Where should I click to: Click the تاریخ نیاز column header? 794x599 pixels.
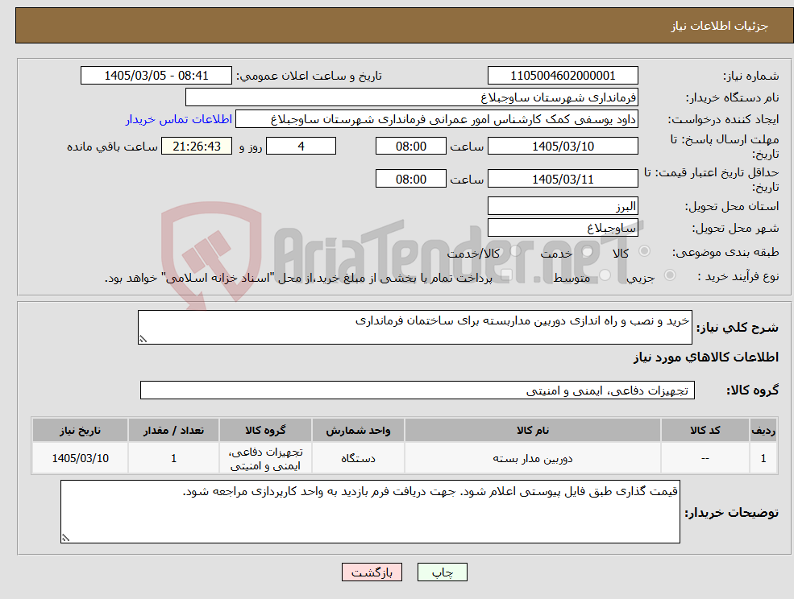coord(80,431)
